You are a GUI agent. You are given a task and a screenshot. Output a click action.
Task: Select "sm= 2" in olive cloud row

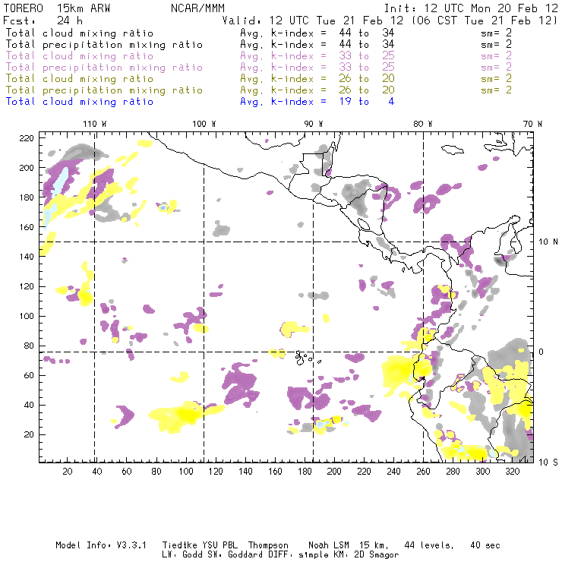(x=497, y=79)
